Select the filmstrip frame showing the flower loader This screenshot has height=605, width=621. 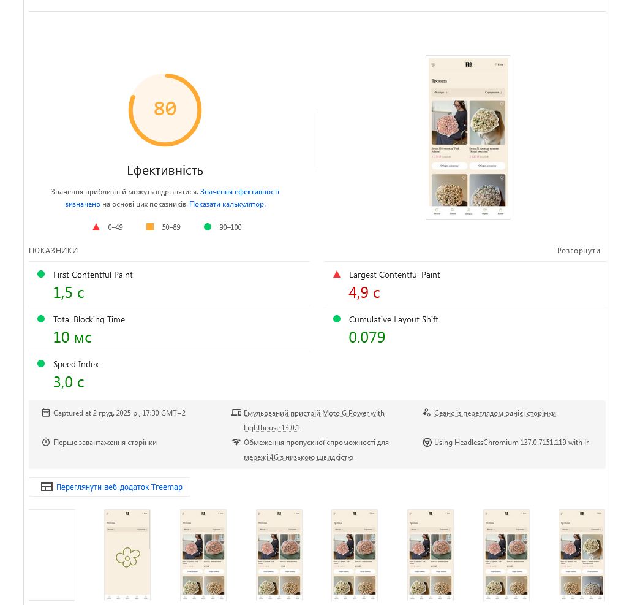point(127,555)
